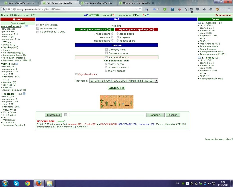
Task: Close the 'Карта :: GanjaWars.Ru' tab
Action: [38, 3]
